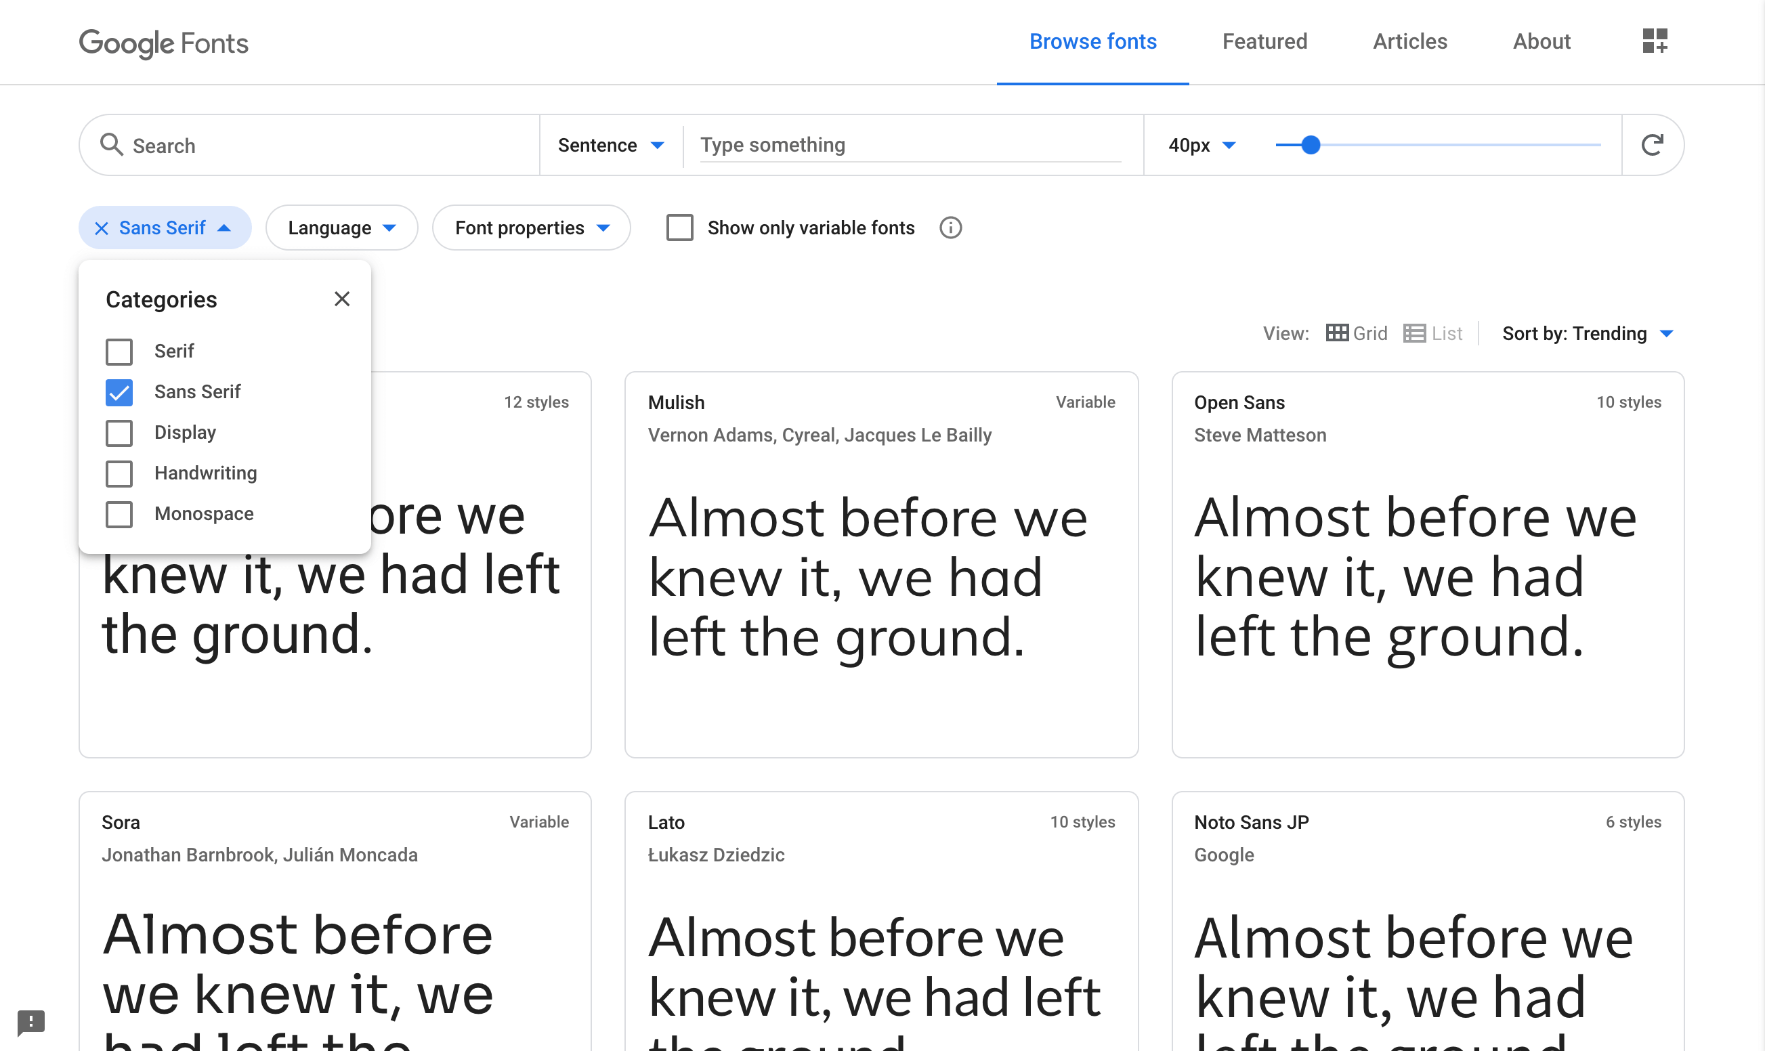Open the Sentence preview type dropdown
The height and width of the screenshot is (1051, 1765).
tap(610, 145)
